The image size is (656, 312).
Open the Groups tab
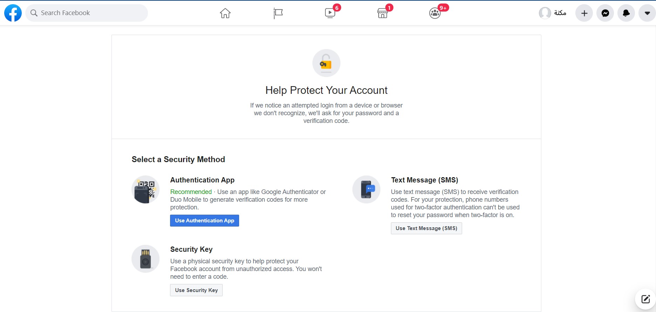point(435,13)
